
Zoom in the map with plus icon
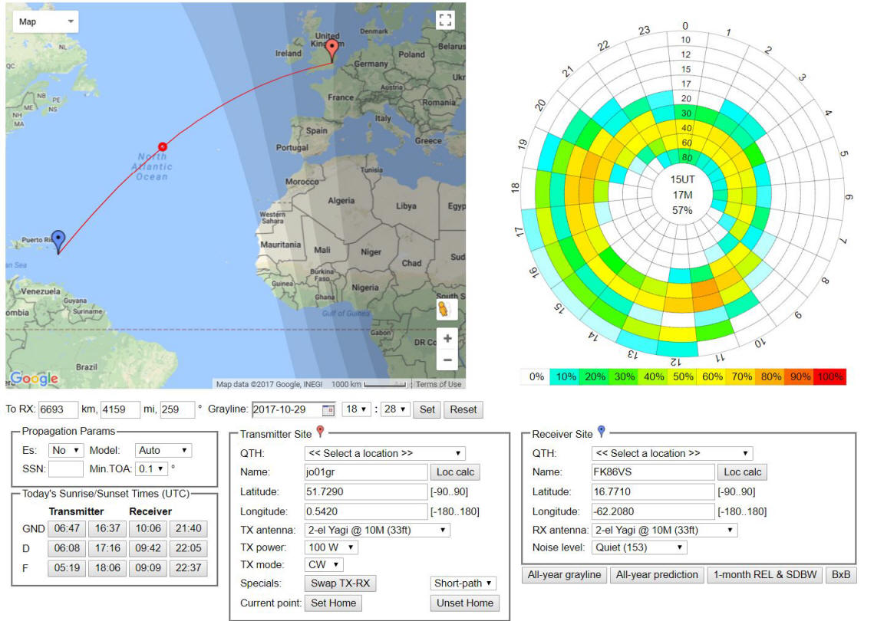[x=447, y=339]
